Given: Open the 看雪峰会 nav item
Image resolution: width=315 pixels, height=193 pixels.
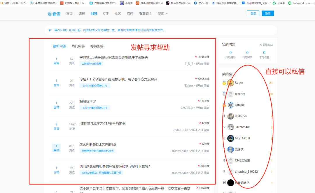Looking at the screenshot, I should point(146,14).
